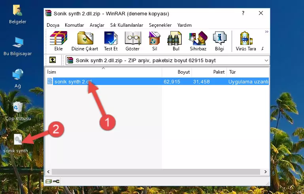This screenshot has height=194, width=304.
Task: Launch the Sihirbaz wizard
Action: coord(198,41)
